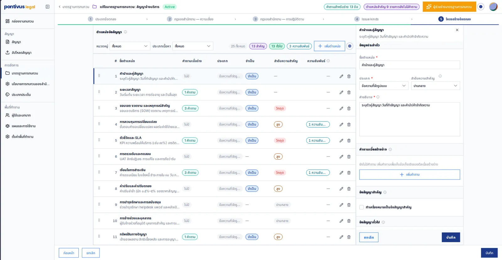Viewport: 502px width, 260px height.
Task: Click 3 คำถาม badge in row 7
Action: click(x=190, y=173)
